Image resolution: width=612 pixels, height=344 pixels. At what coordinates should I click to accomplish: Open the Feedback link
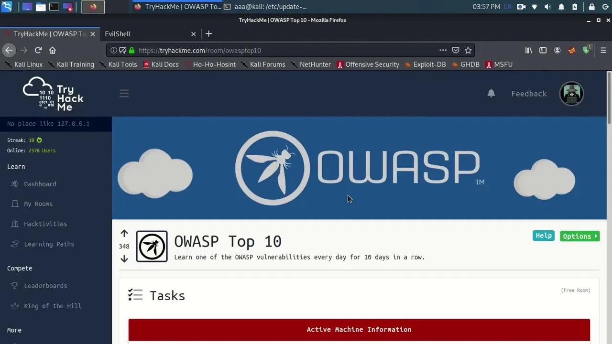tap(529, 94)
